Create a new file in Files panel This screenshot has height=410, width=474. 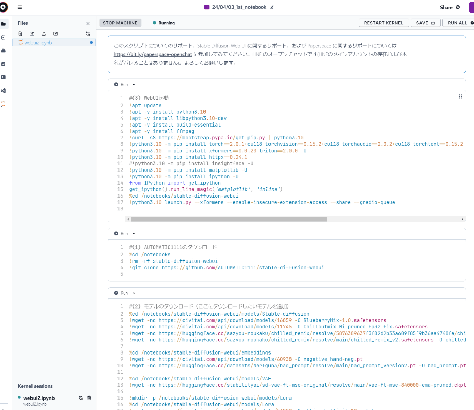20,34
